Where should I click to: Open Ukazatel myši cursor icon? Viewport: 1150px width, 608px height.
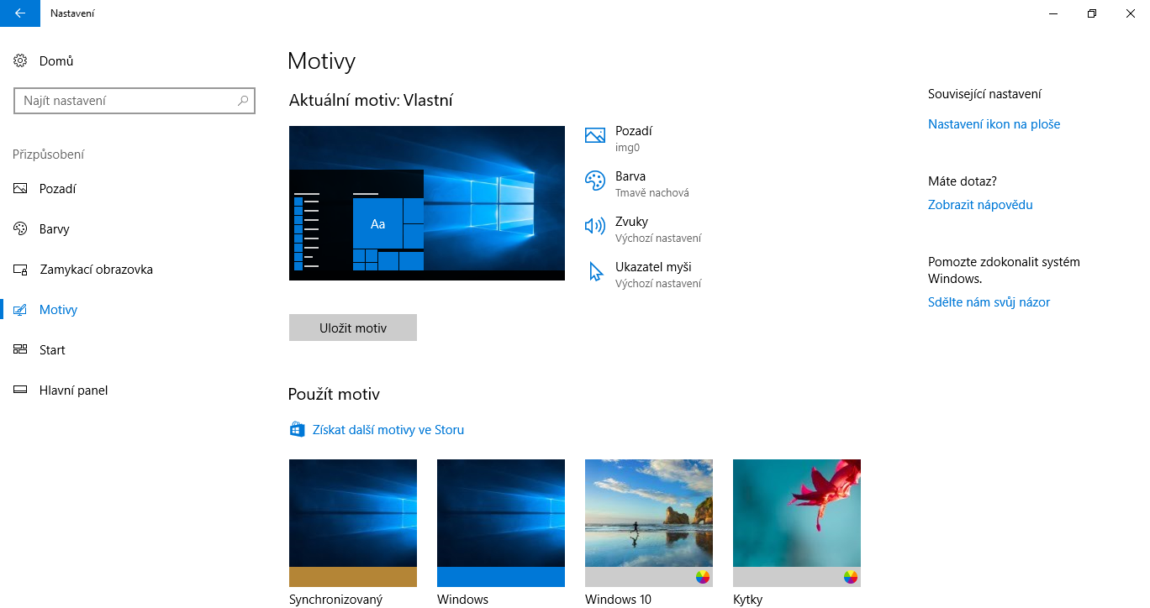coord(596,271)
